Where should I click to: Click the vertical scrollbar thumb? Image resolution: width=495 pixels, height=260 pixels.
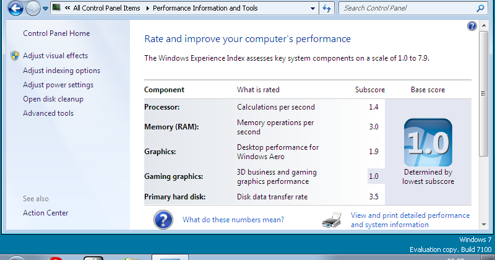point(484,93)
